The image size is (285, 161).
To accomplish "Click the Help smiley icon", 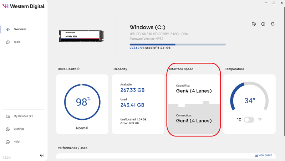I will click(8, 142).
